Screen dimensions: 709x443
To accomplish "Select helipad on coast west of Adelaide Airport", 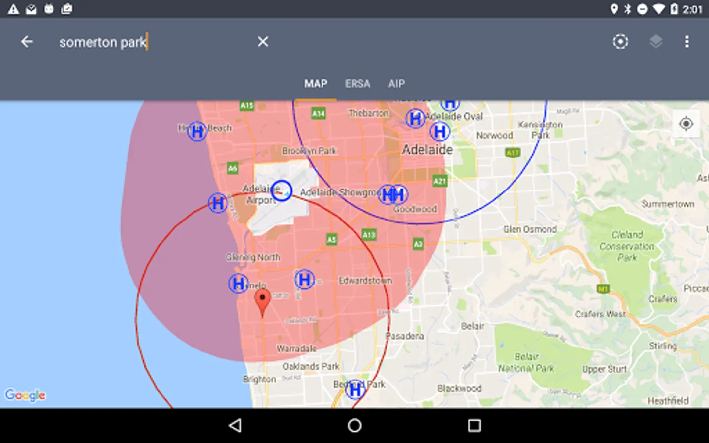I will tap(218, 203).
